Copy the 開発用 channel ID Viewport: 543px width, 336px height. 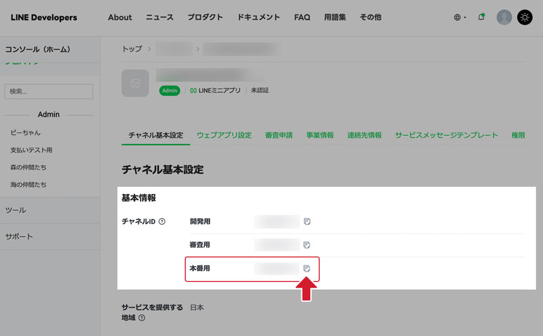click(x=307, y=221)
